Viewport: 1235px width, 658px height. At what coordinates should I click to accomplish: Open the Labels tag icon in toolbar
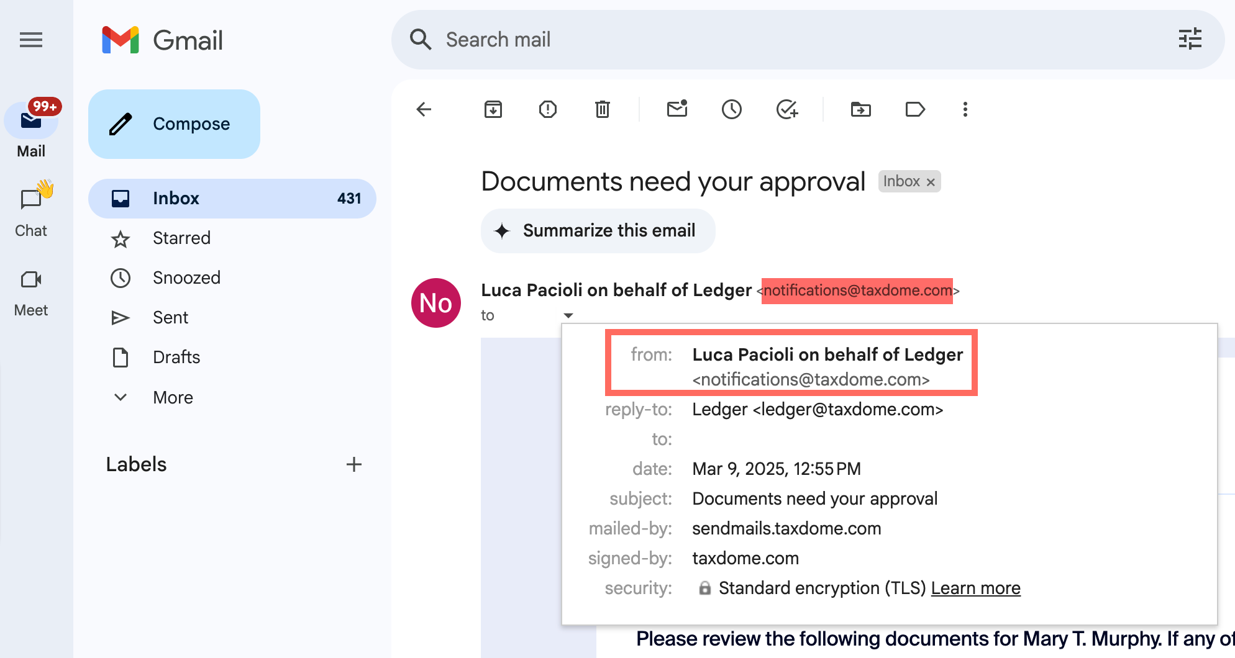click(x=915, y=110)
